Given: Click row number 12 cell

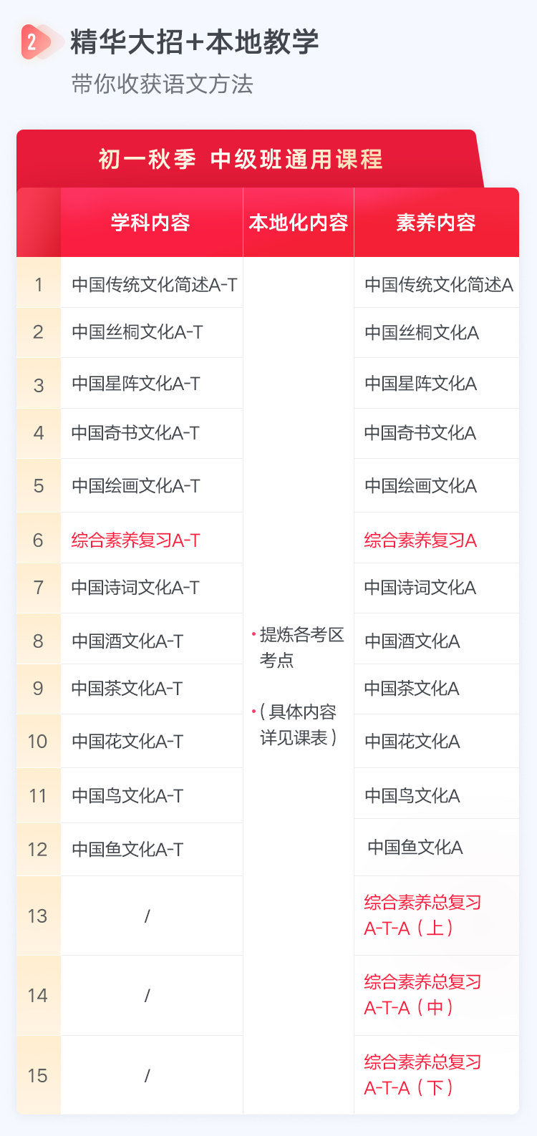Looking at the screenshot, I should (x=38, y=850).
